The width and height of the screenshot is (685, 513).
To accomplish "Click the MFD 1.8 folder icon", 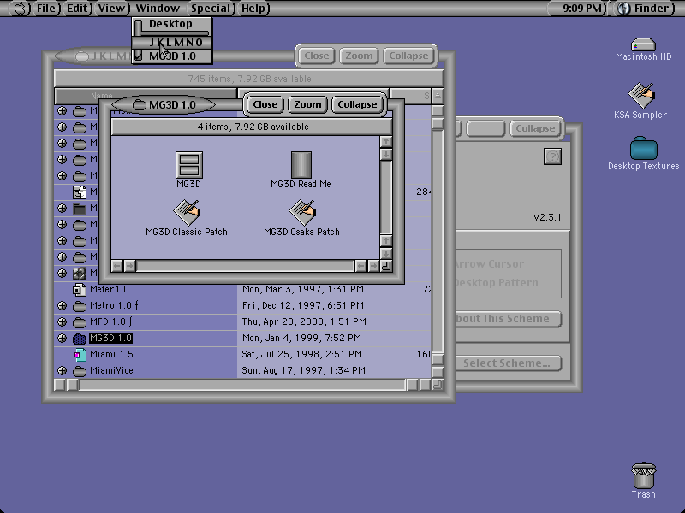I will click(x=79, y=322).
